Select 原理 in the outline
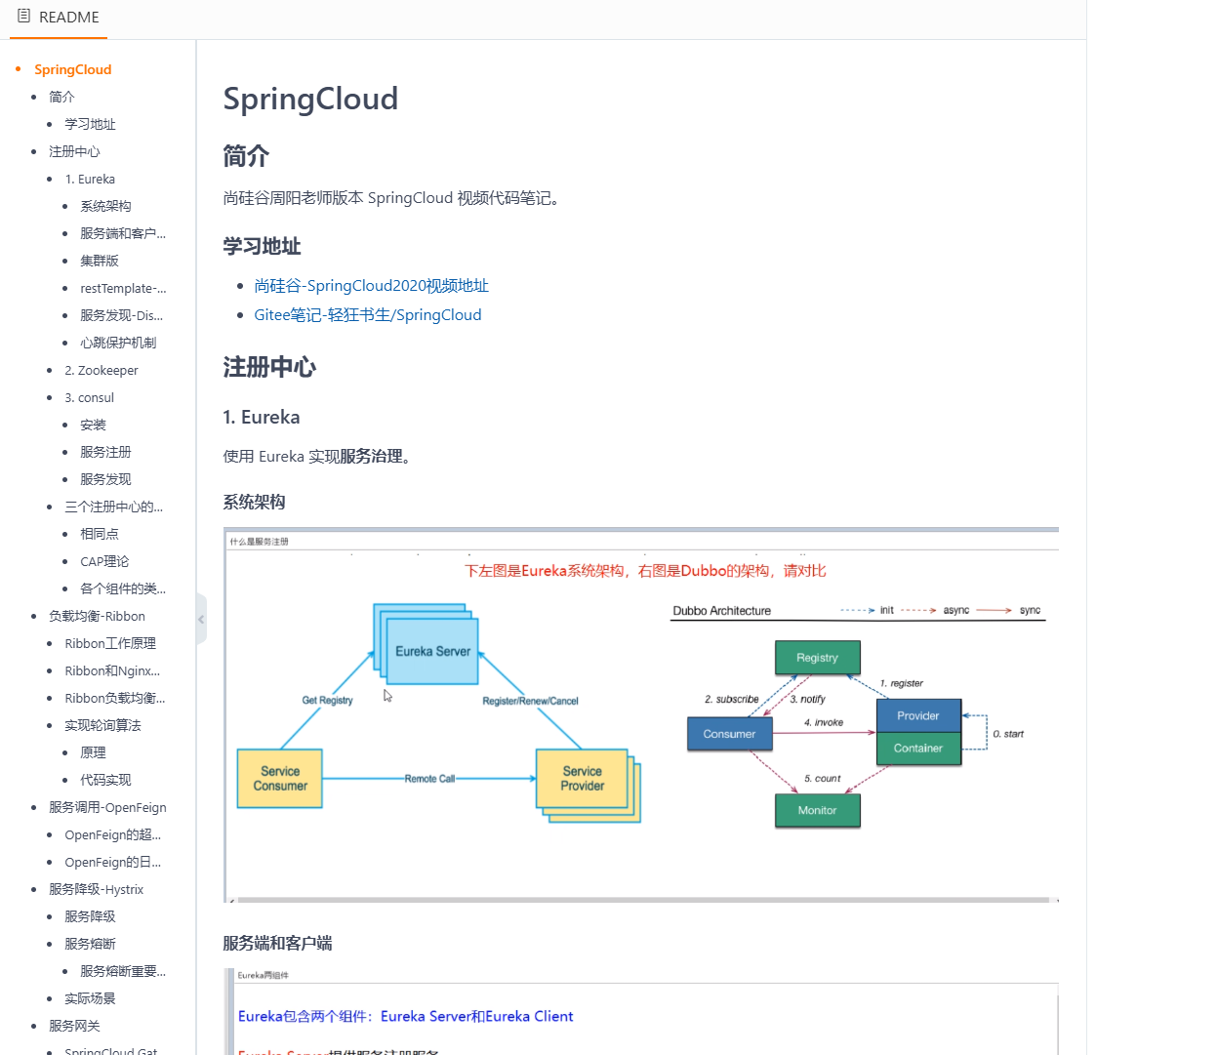 click(93, 752)
